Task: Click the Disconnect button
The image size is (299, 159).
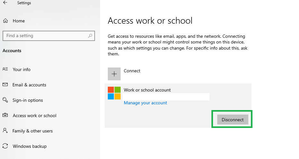Action: pos(233,119)
